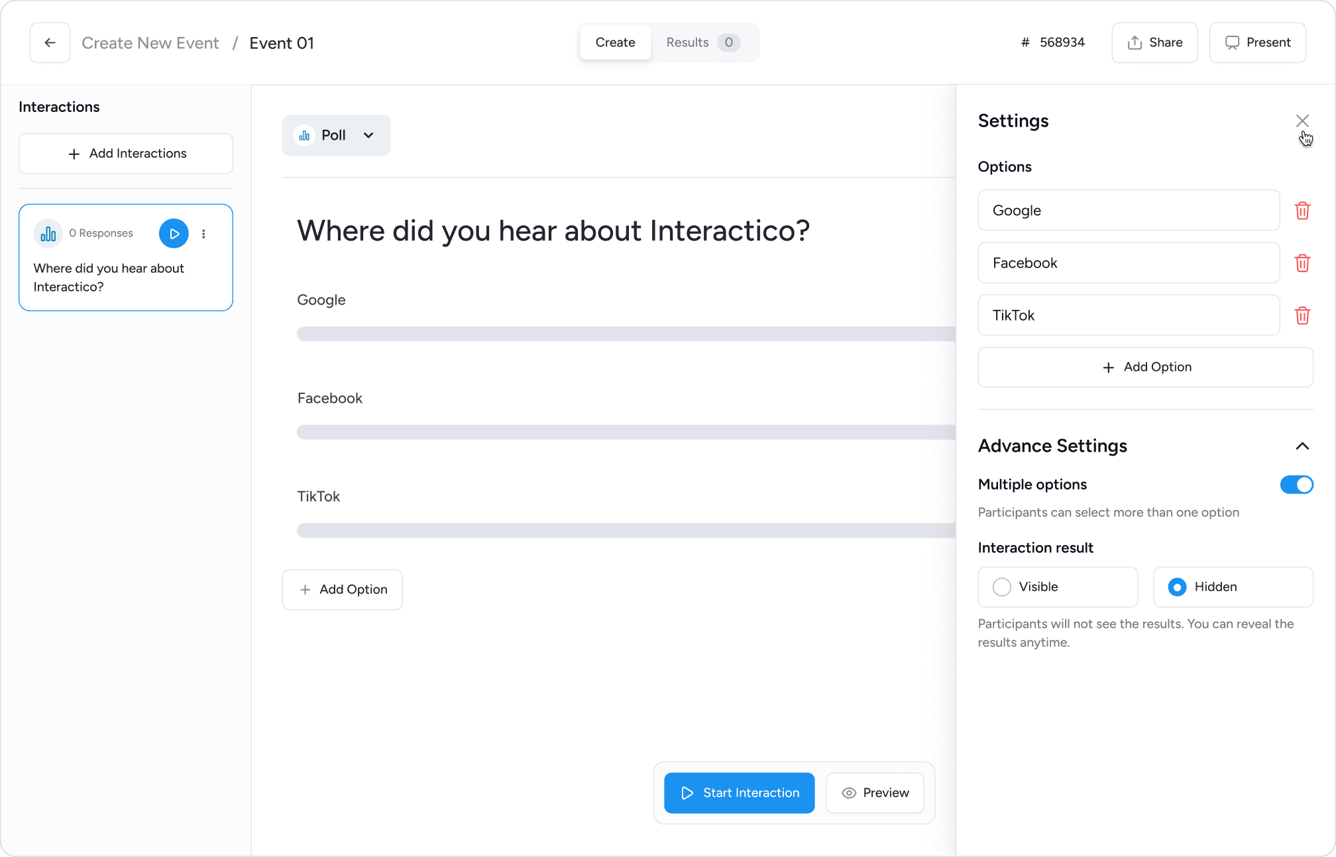Click the TikTok option input field
This screenshot has width=1336, height=857.
tap(1128, 315)
